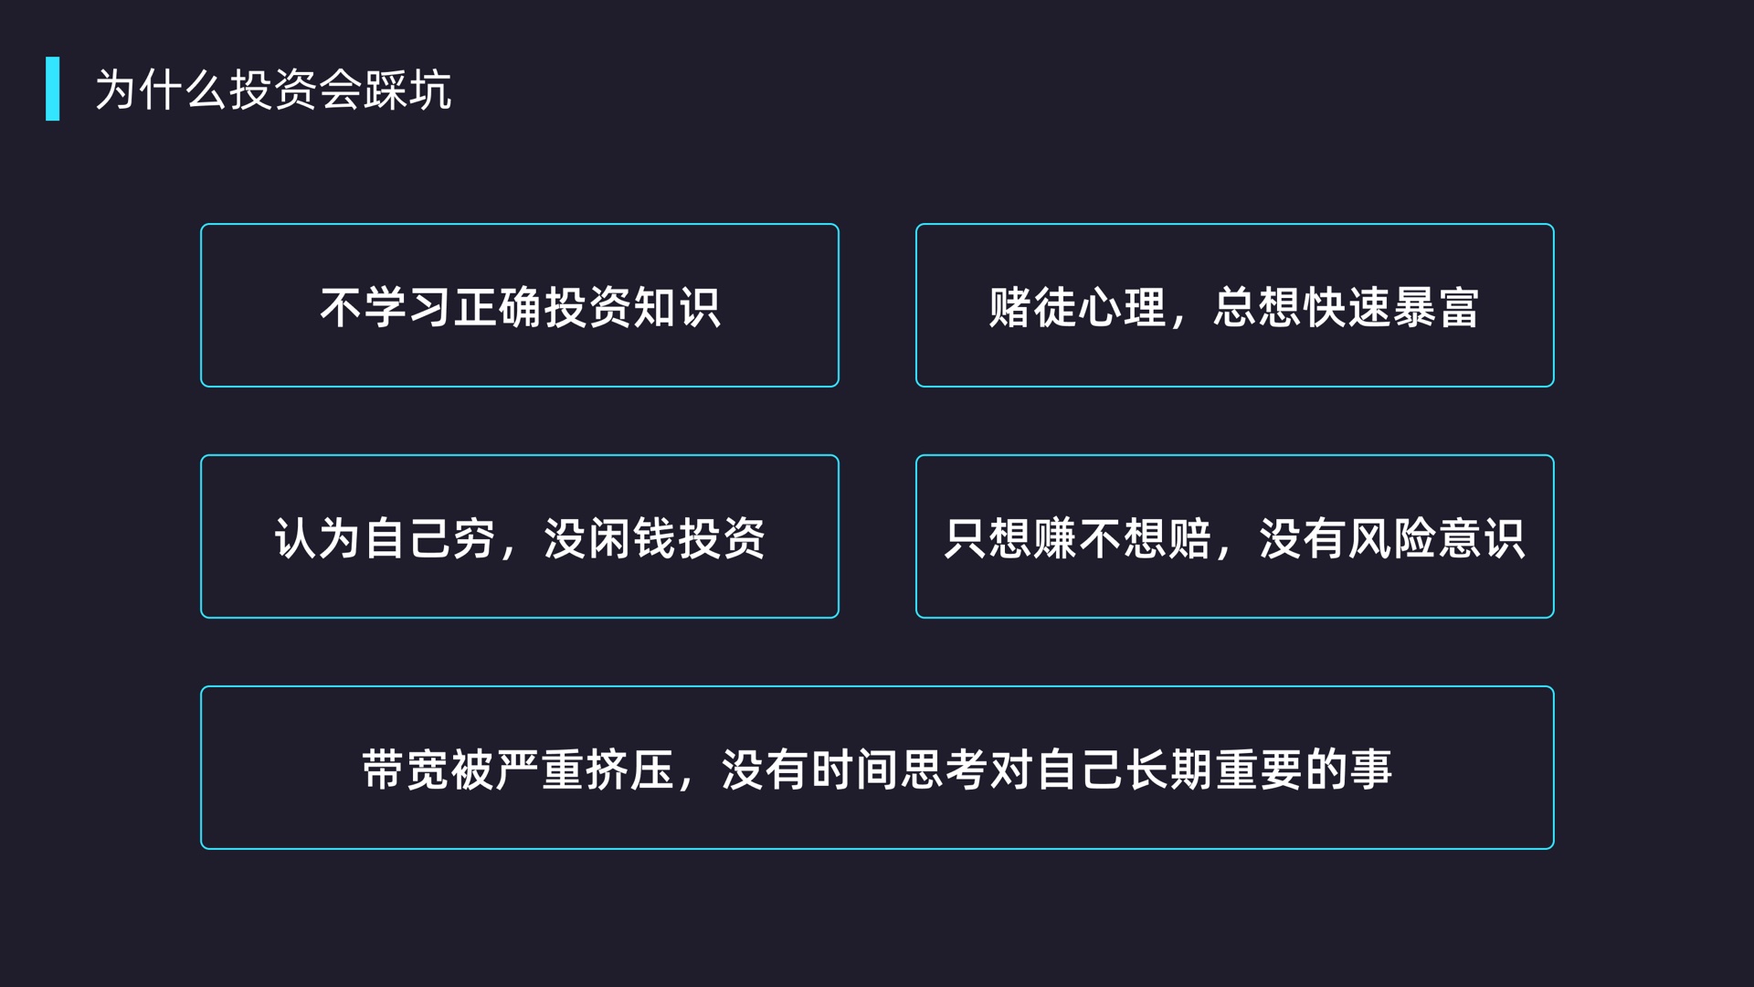Select the text 没闲钱投资

click(x=654, y=538)
